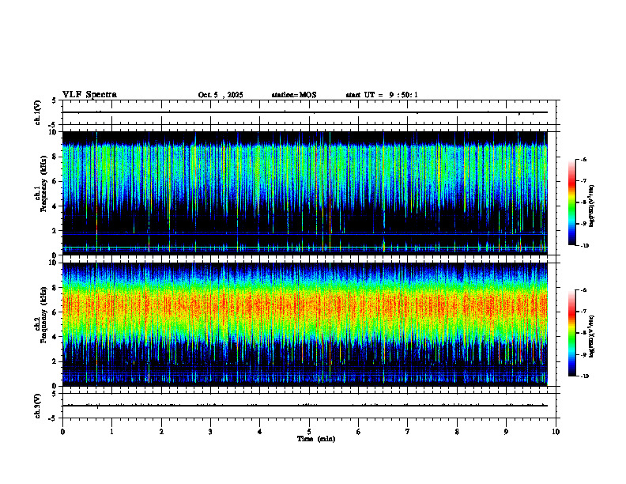This screenshot has height=484, width=626.
Task: Click time axis tick label "1"
Action: 111,432
